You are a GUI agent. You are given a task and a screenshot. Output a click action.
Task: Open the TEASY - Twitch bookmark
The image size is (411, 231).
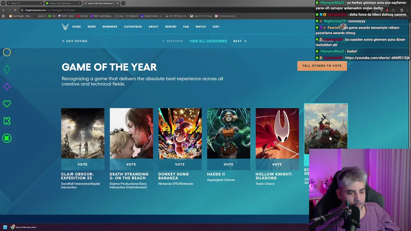[x=66, y=16]
